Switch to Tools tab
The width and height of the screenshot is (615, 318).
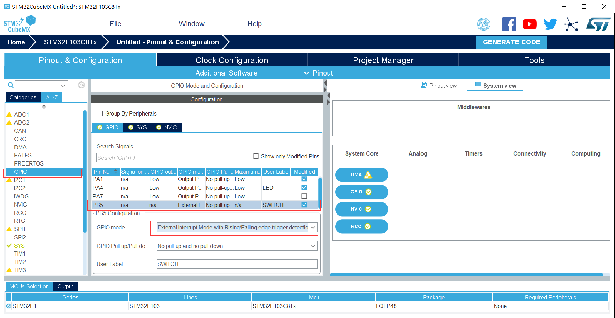coord(534,60)
